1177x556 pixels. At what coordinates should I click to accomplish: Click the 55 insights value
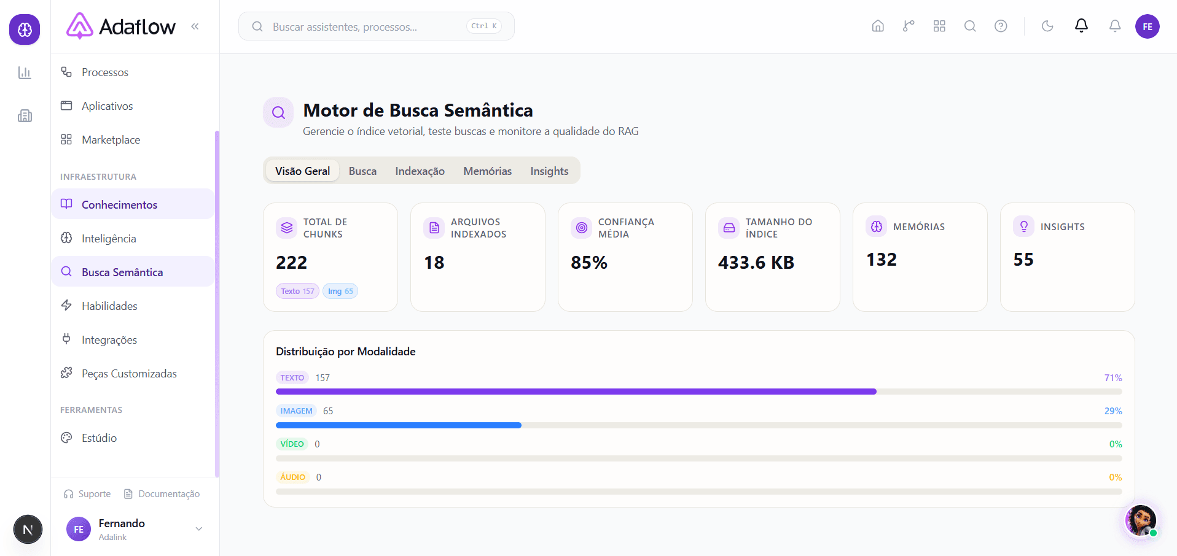1023,260
